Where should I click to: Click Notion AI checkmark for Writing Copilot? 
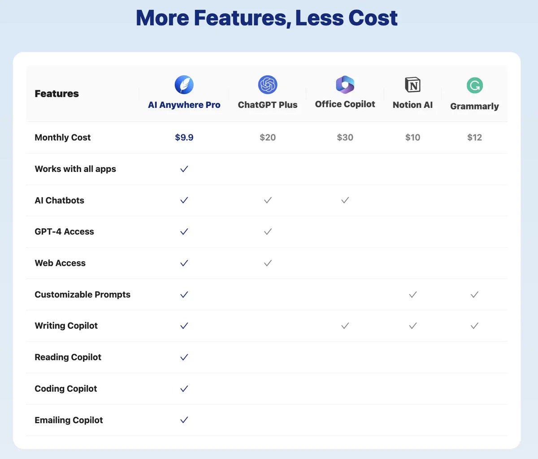(x=413, y=326)
